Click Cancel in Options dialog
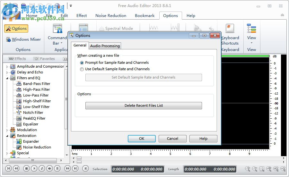The height and width of the screenshot is (177, 289). click(172, 139)
